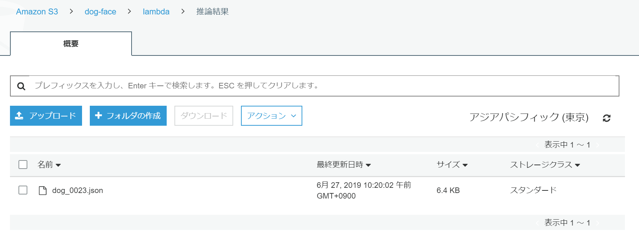The image size is (639, 237).
Task: Click the upload arrow icon on アップロード
Action: pos(19,116)
